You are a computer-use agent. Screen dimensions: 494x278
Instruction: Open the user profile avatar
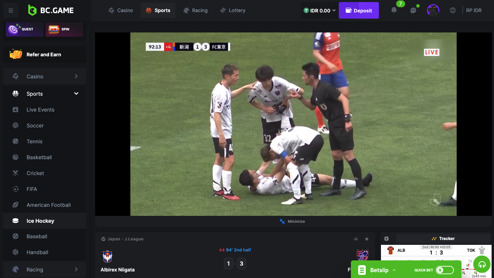click(x=433, y=10)
